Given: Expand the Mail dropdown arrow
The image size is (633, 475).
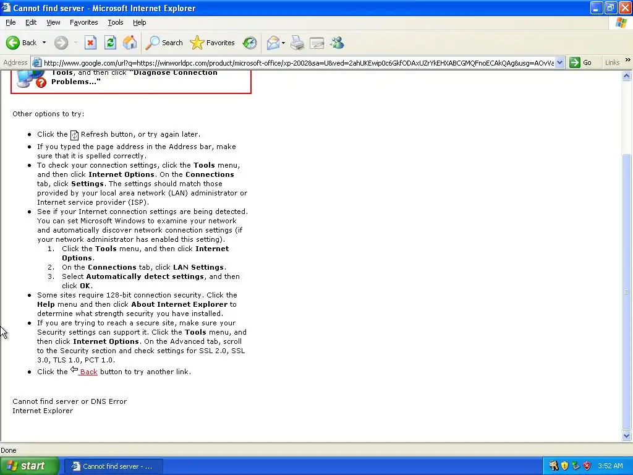Looking at the screenshot, I should point(283,43).
